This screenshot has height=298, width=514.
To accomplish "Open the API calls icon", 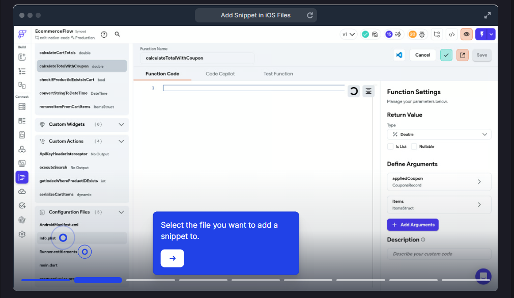I will (x=22, y=149).
